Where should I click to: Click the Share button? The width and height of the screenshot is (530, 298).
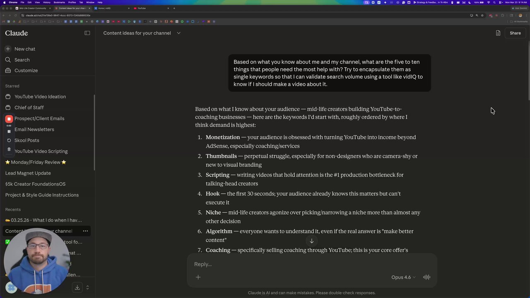pyautogui.click(x=515, y=33)
